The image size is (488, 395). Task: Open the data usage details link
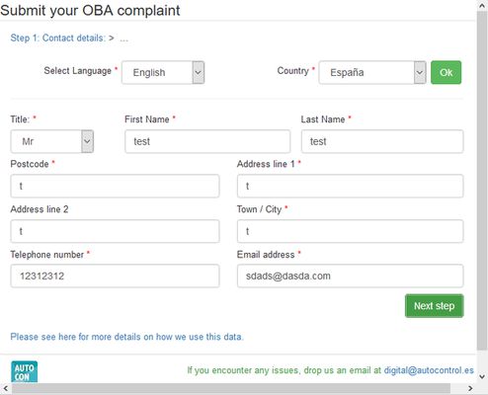pyautogui.click(x=127, y=337)
